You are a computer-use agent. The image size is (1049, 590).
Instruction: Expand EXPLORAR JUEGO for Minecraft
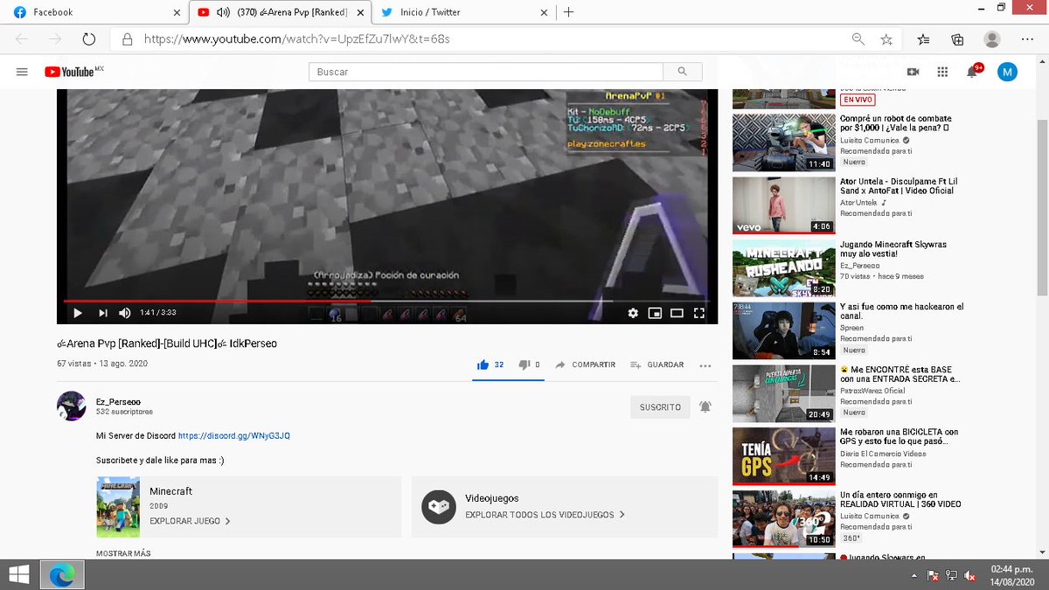pos(190,521)
